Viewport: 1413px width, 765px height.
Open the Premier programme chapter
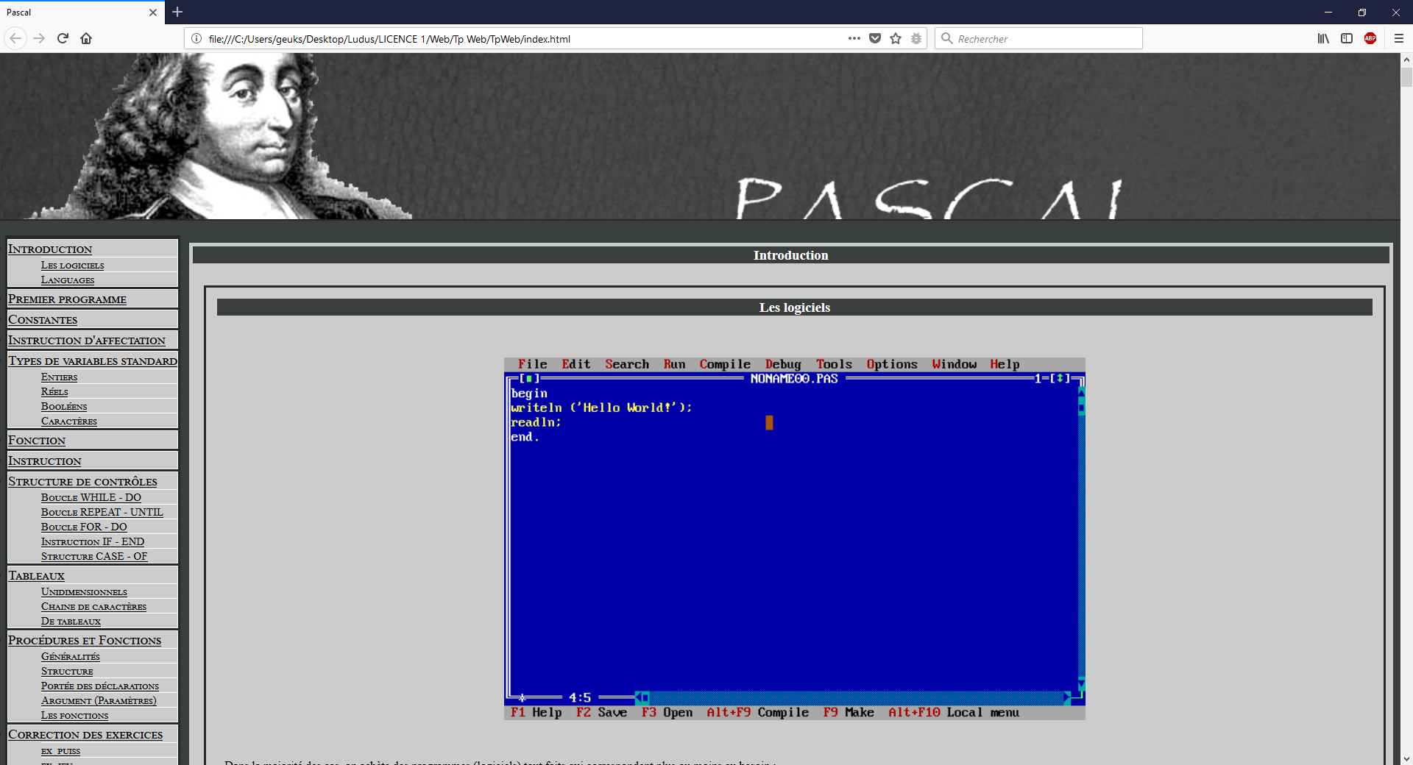[67, 299]
